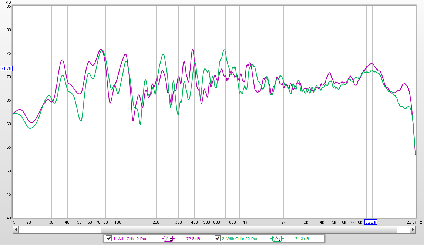
Task: Click the 1k frequency axis tick label
Action: pos(245,222)
